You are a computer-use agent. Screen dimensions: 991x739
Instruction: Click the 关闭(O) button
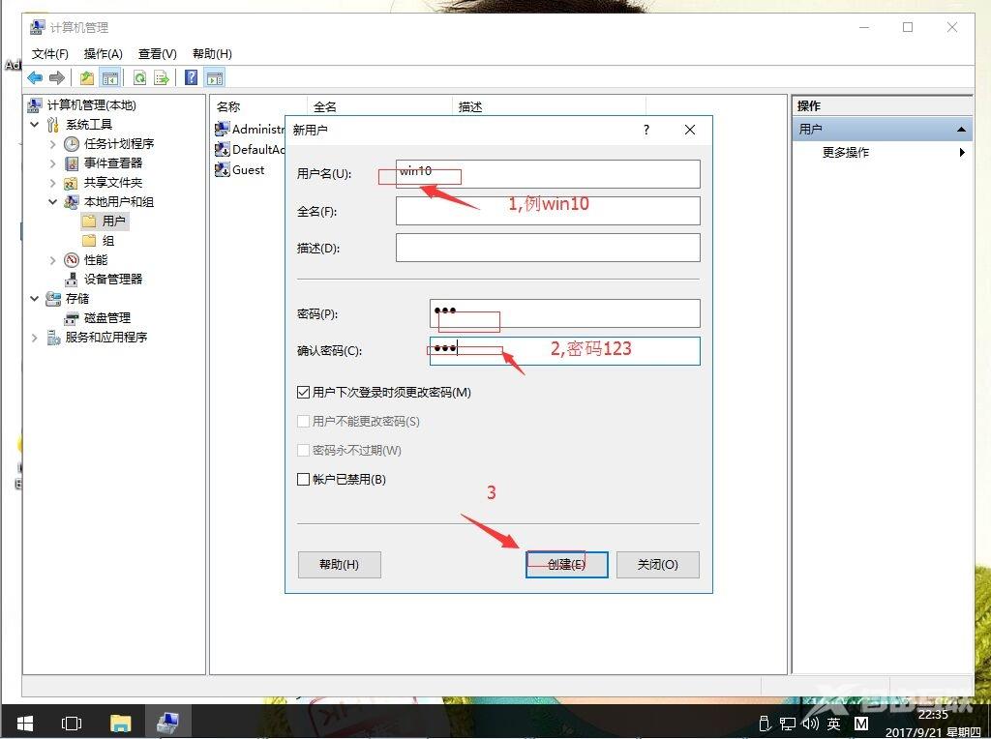click(657, 565)
